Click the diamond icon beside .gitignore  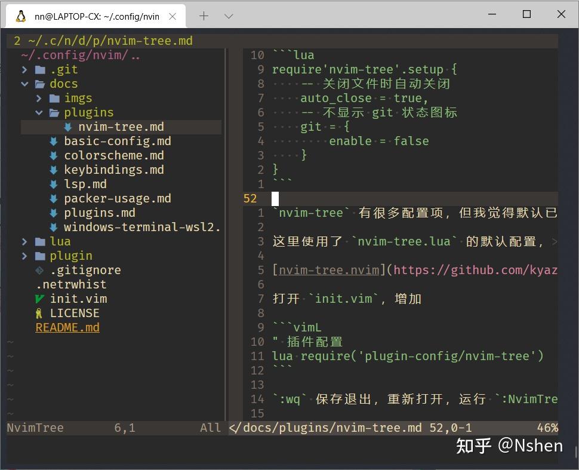tap(39, 270)
